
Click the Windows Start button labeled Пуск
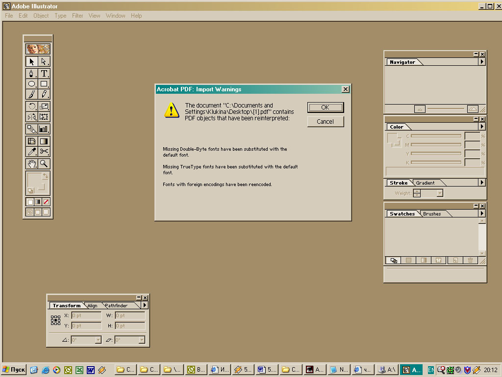14,370
